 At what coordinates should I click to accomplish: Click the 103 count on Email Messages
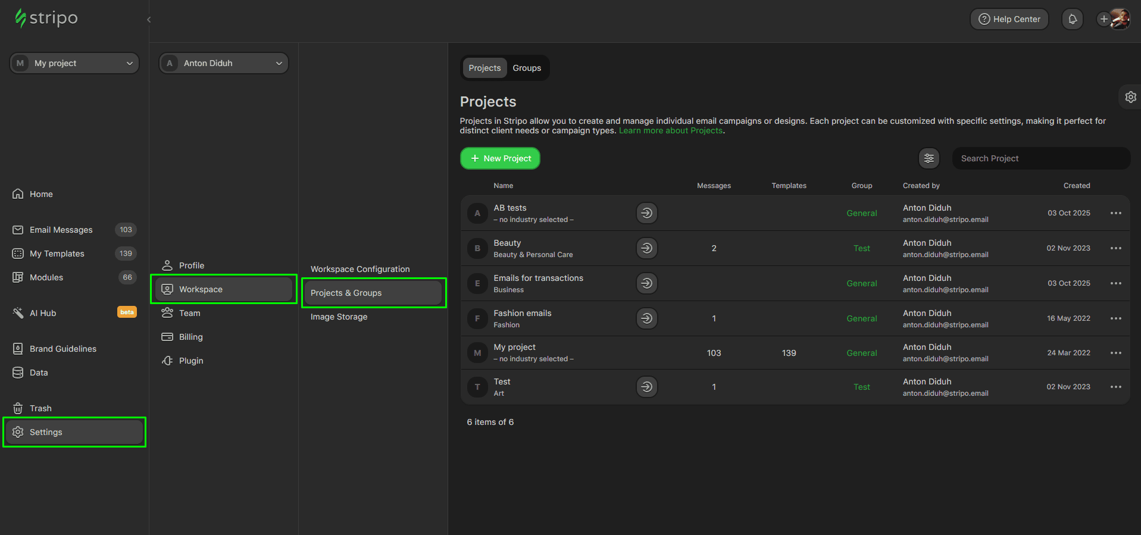(x=126, y=230)
